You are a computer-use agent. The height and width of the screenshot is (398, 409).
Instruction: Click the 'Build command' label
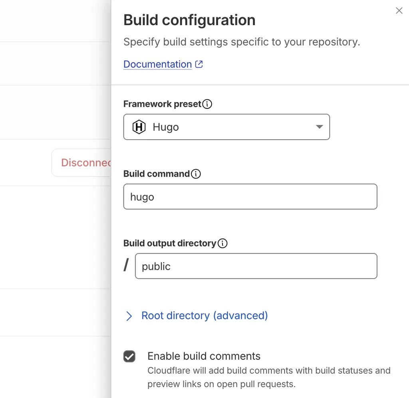[x=157, y=174]
